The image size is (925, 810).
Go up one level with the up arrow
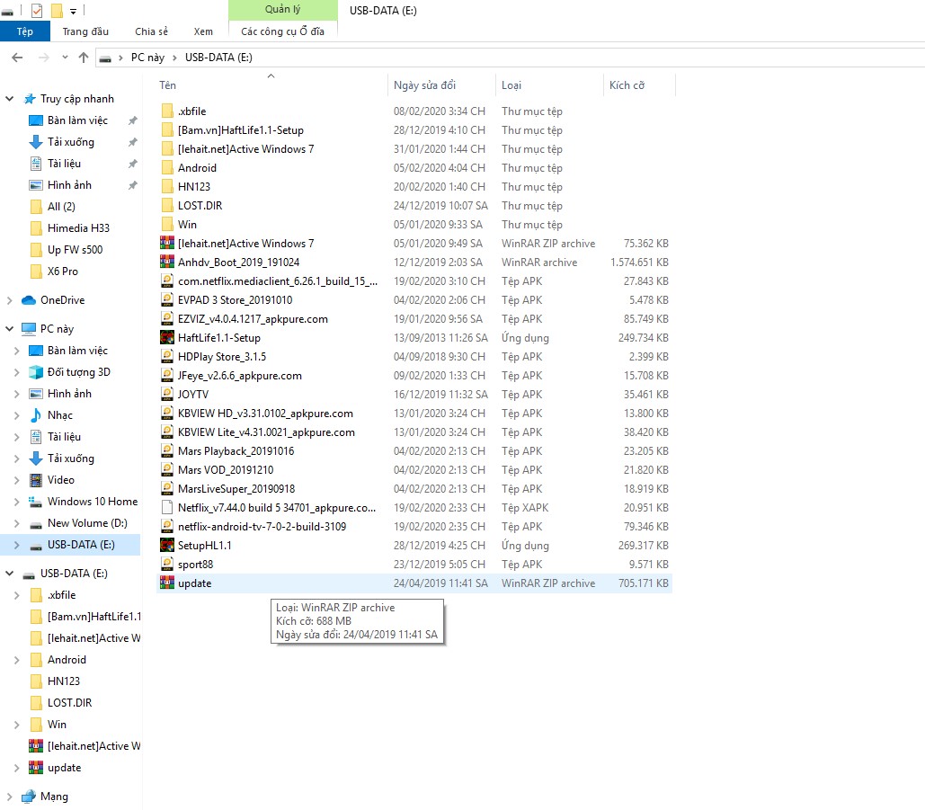tap(84, 58)
